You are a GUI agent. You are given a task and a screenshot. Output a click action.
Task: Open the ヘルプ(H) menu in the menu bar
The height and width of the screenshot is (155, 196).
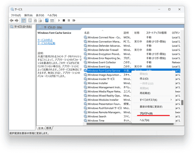click(x=52, y=15)
